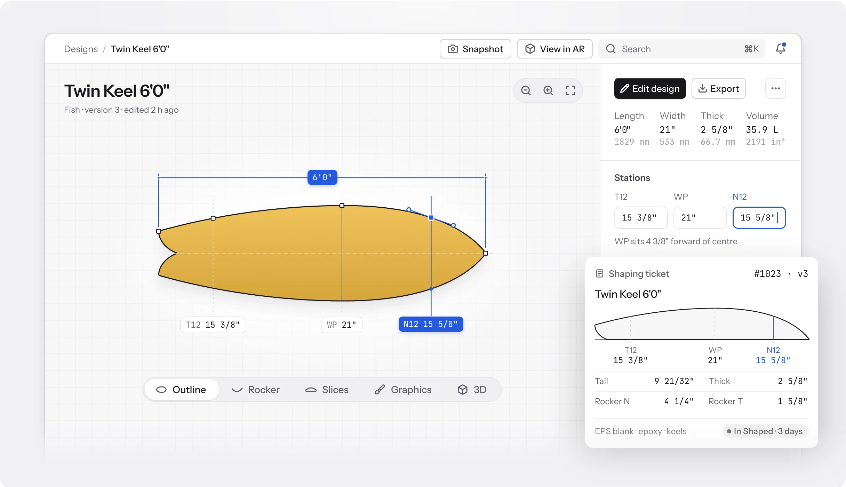Select the nose tip control point
Screen dimensions: 846x487
pyautogui.click(x=486, y=253)
